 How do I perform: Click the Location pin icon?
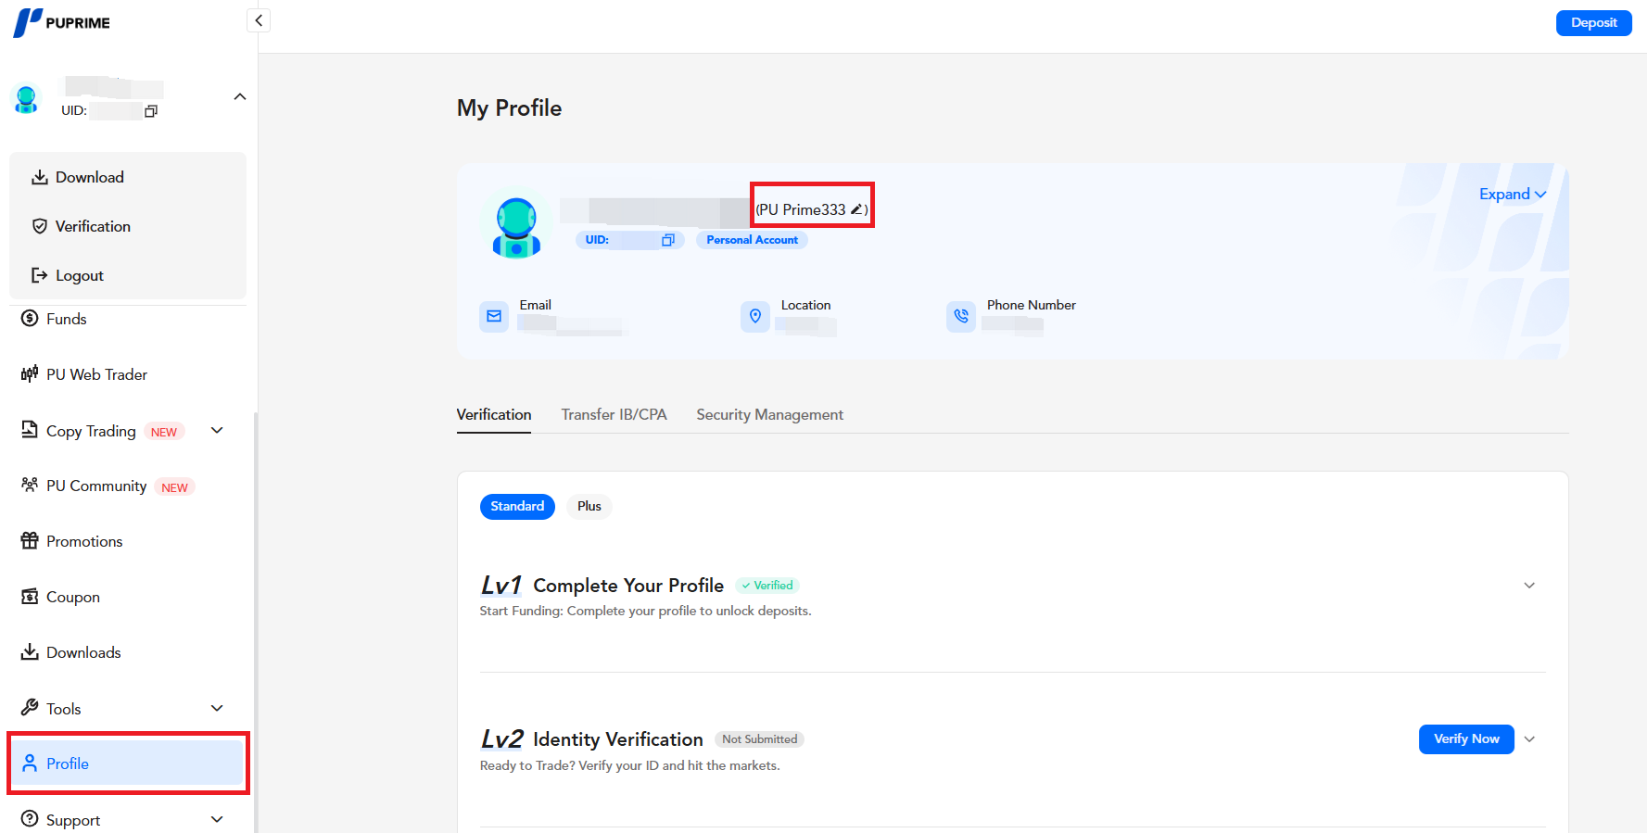(755, 317)
